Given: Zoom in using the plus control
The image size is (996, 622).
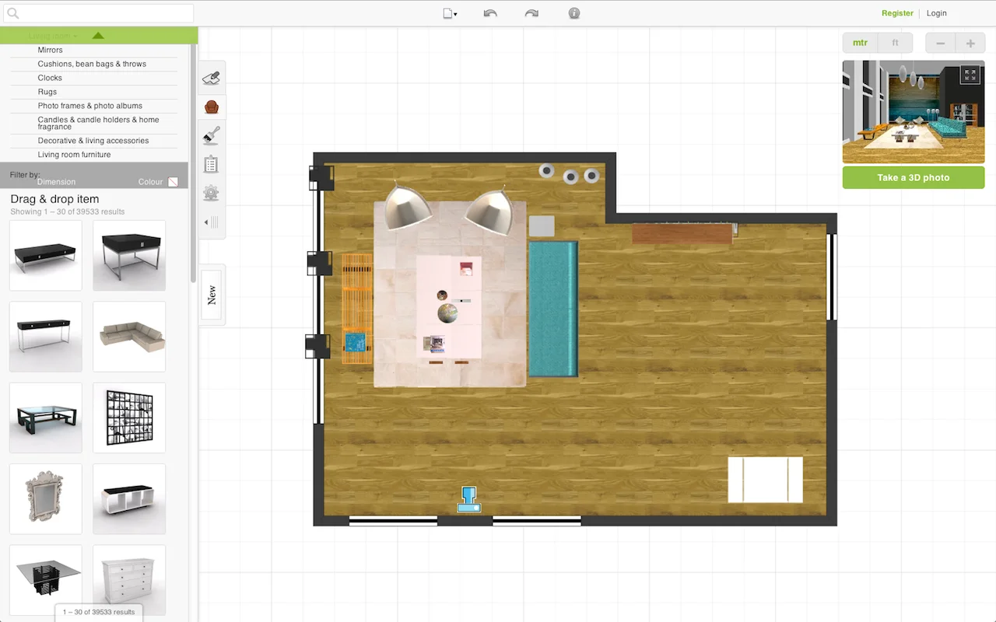Looking at the screenshot, I should (970, 43).
